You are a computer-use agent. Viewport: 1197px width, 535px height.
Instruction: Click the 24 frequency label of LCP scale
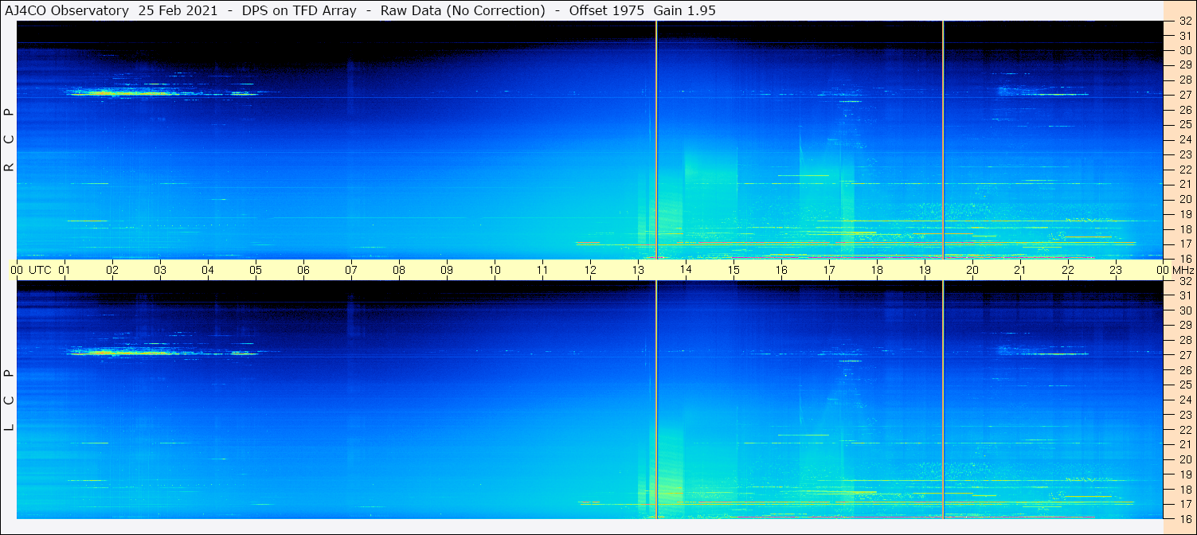click(1185, 400)
